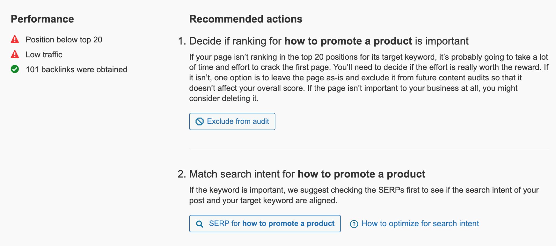Viewport: 556px width, 246px height.
Task: Click the Performance heading
Action: pyautogui.click(x=42, y=19)
